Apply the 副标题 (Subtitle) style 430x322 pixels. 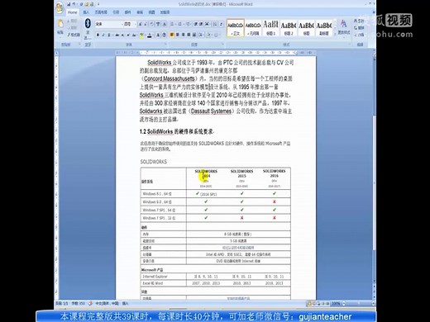(x=324, y=27)
